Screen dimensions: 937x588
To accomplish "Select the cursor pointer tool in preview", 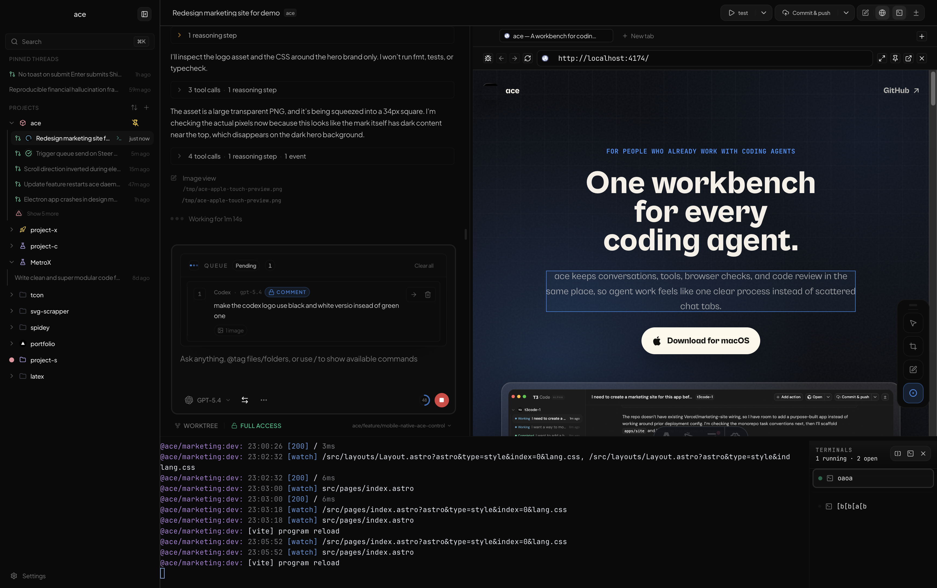I will point(913,323).
